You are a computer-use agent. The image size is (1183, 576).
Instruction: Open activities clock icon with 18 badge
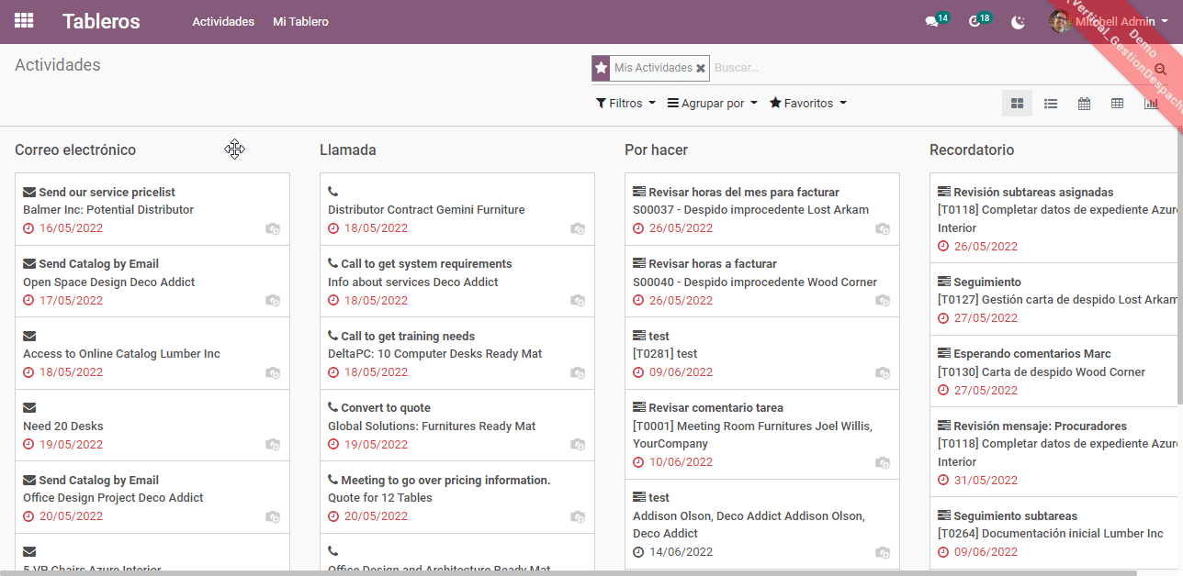[979, 21]
